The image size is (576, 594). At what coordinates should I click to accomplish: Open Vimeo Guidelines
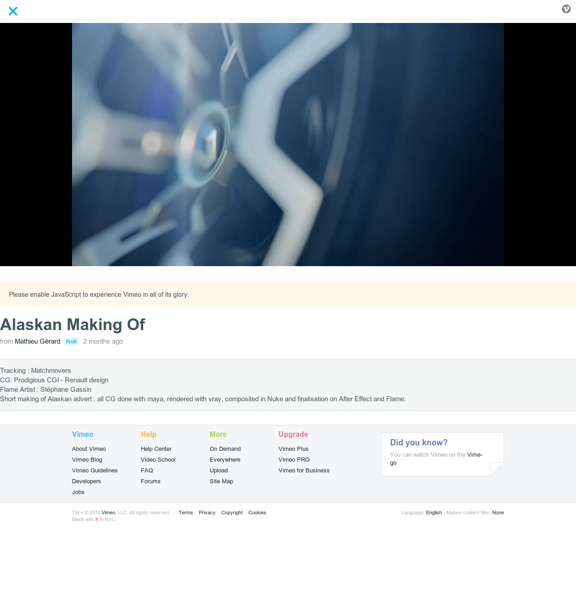(95, 471)
